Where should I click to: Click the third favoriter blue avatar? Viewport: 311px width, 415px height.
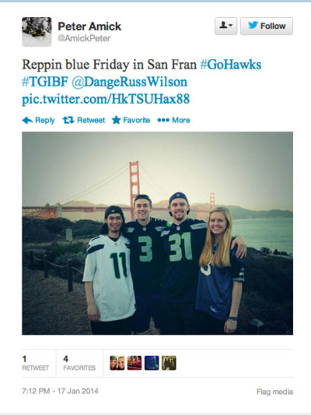[x=152, y=363]
